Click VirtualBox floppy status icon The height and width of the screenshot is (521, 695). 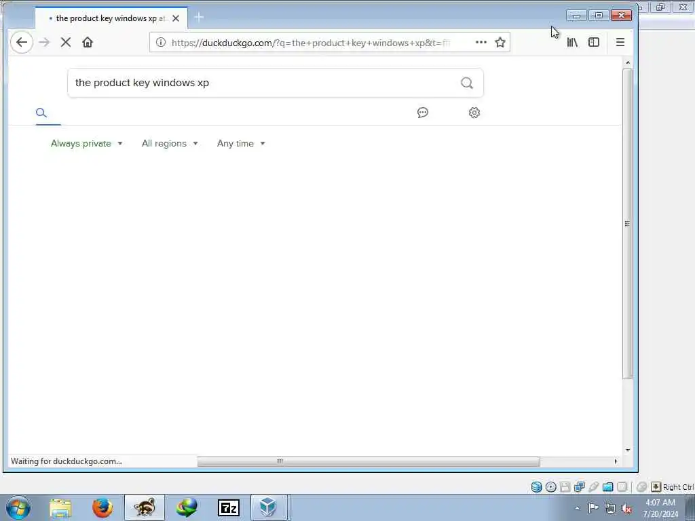pos(565,487)
